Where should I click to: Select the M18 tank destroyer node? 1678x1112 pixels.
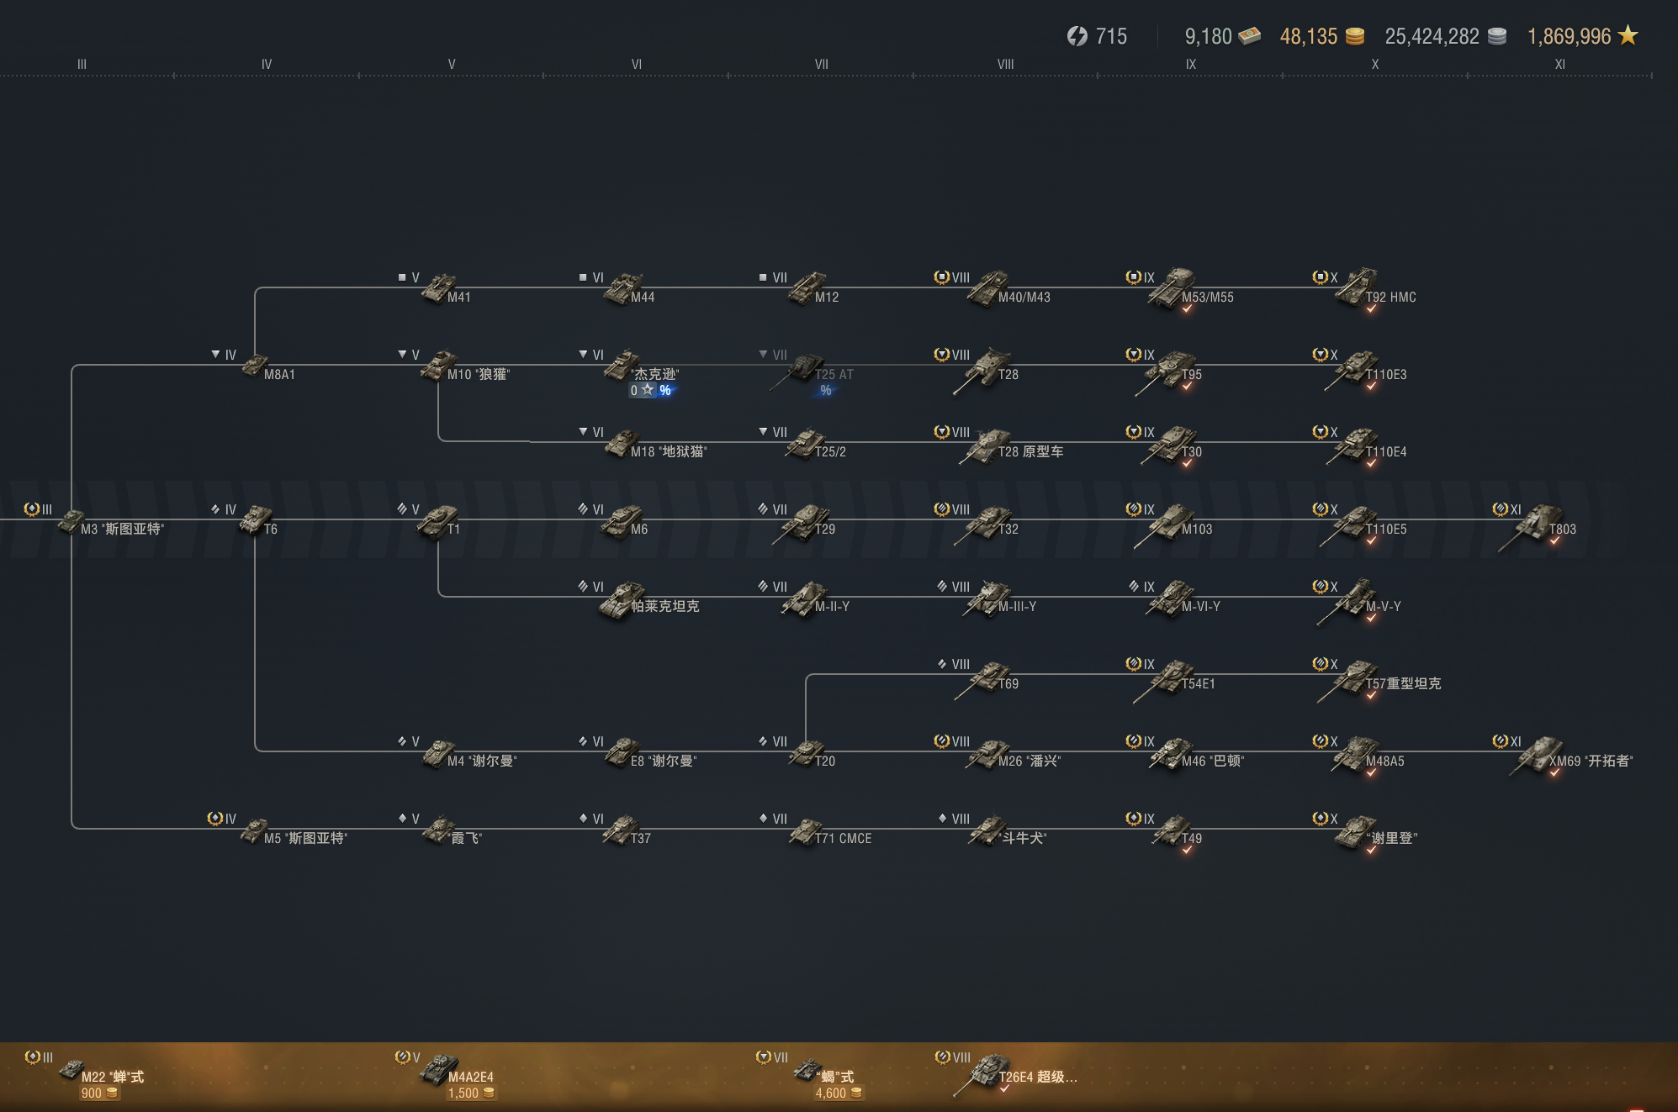(622, 444)
